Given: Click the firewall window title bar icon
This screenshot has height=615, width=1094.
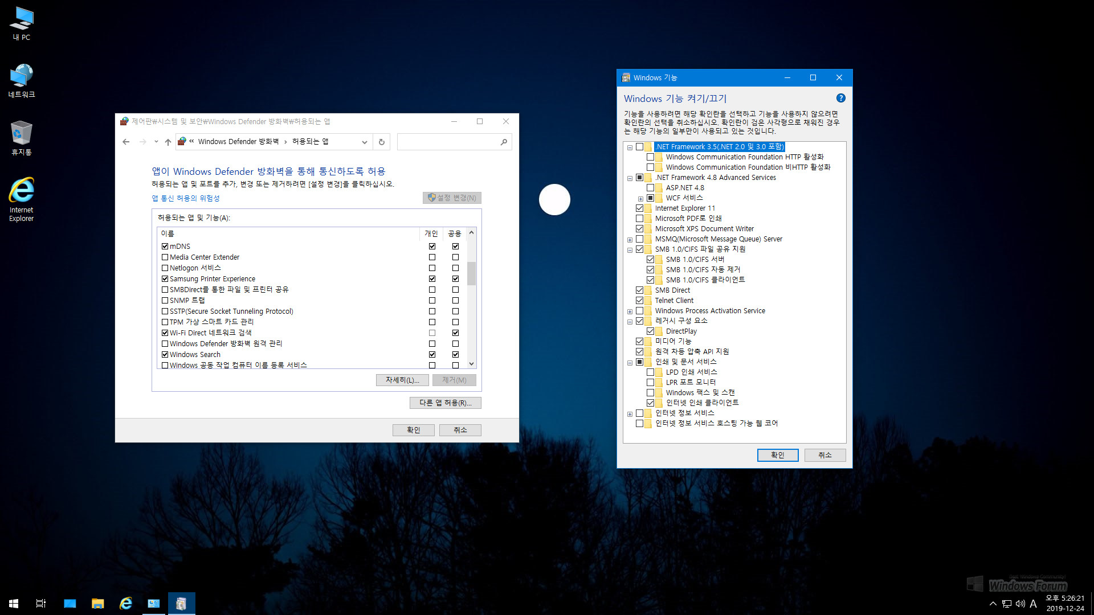Looking at the screenshot, I should (124, 121).
